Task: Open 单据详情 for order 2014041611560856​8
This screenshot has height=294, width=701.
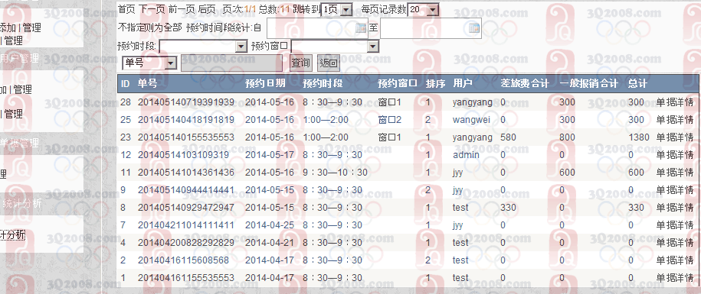Action: pyautogui.click(x=675, y=260)
